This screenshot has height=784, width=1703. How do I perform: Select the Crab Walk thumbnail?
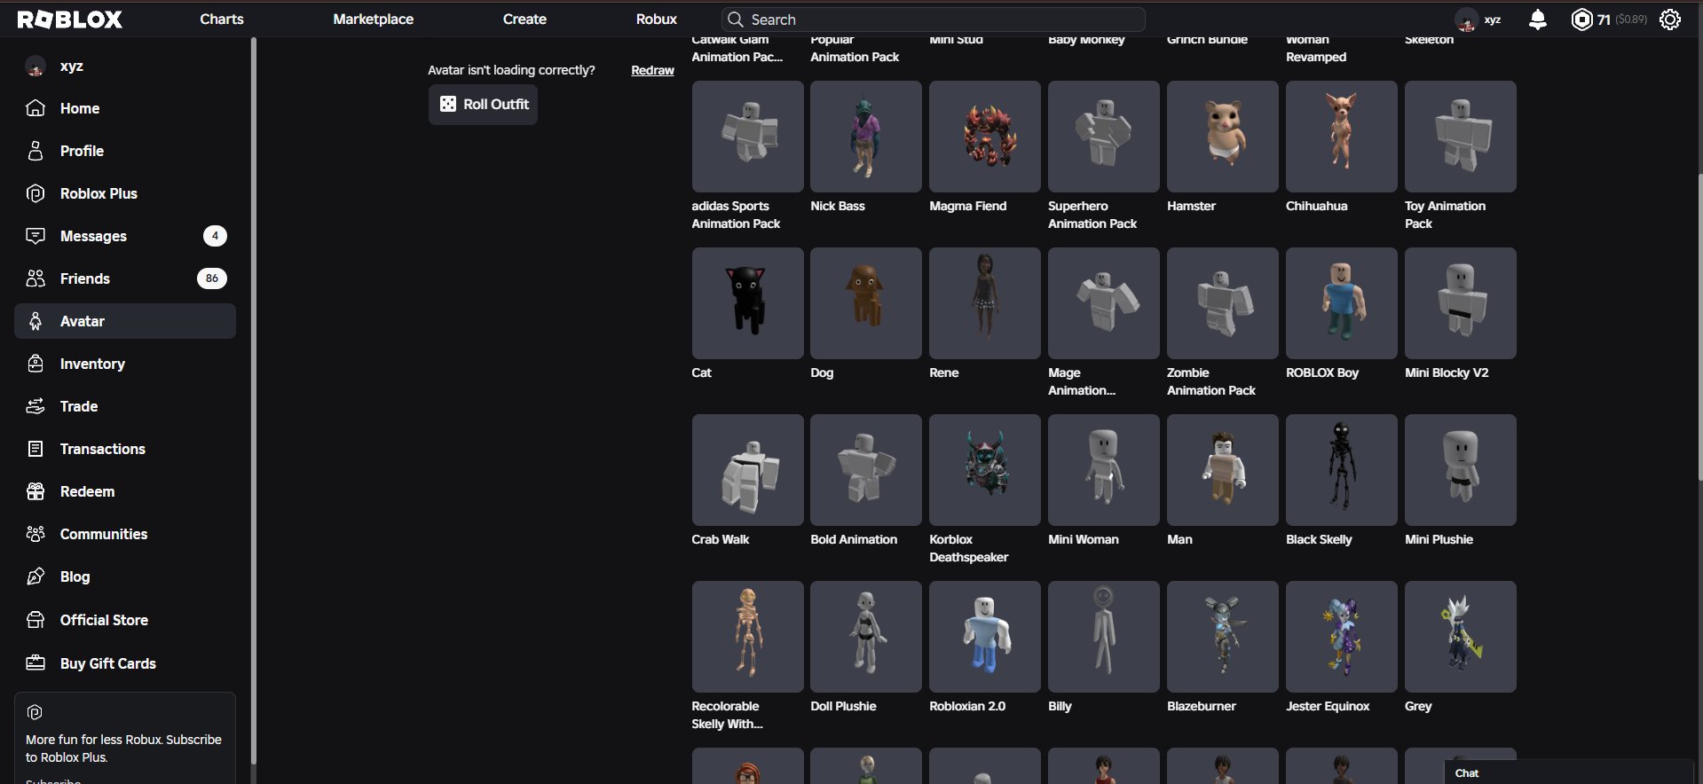(x=747, y=470)
